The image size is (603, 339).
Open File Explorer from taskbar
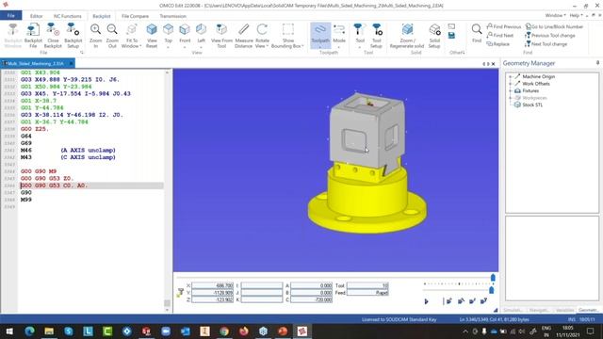pos(49,331)
